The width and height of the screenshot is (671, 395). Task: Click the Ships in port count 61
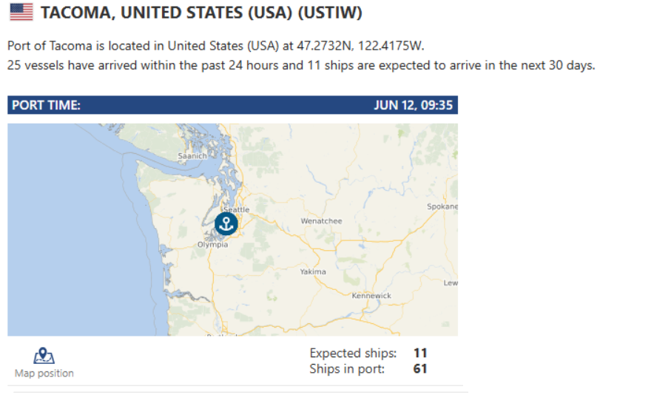click(420, 368)
